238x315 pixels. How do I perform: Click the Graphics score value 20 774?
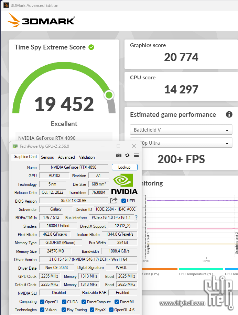tap(181, 57)
